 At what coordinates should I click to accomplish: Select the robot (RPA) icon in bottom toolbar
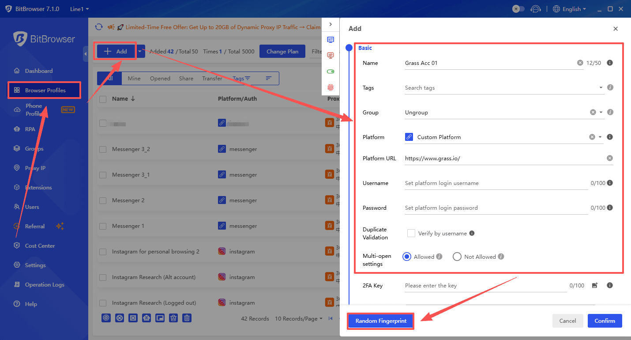pyautogui.click(x=146, y=317)
